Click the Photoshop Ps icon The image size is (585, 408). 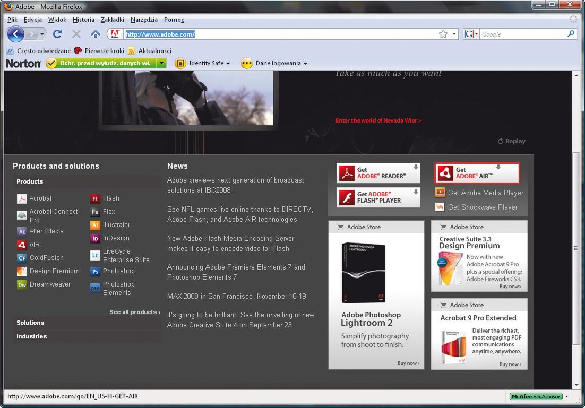95,272
